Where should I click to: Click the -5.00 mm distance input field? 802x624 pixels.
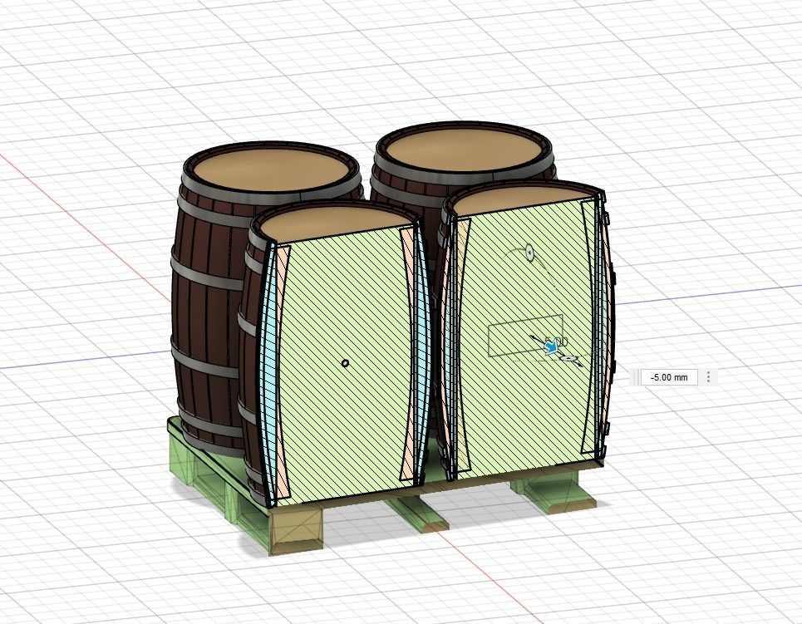pos(669,377)
